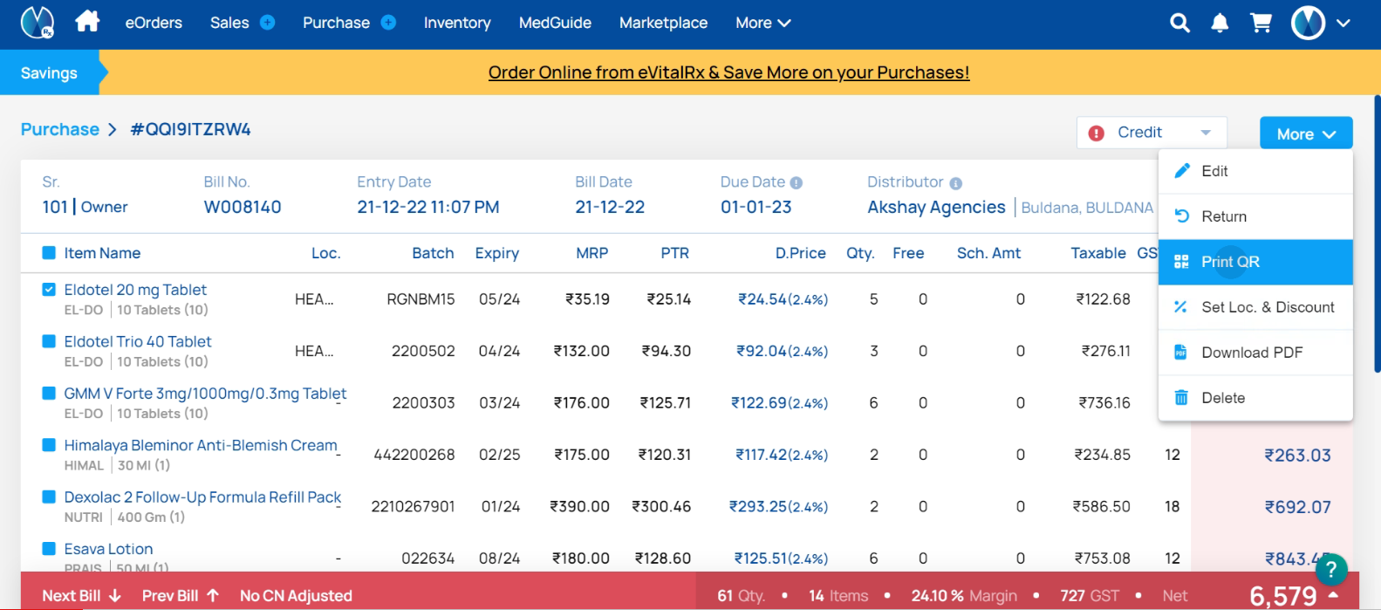Click the ₹293.25 D.Price value

[758, 507]
